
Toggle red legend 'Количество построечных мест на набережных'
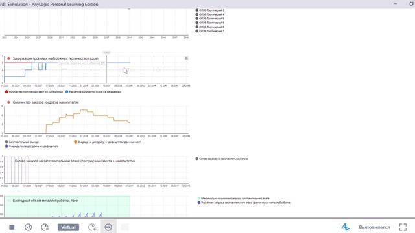[34, 92]
